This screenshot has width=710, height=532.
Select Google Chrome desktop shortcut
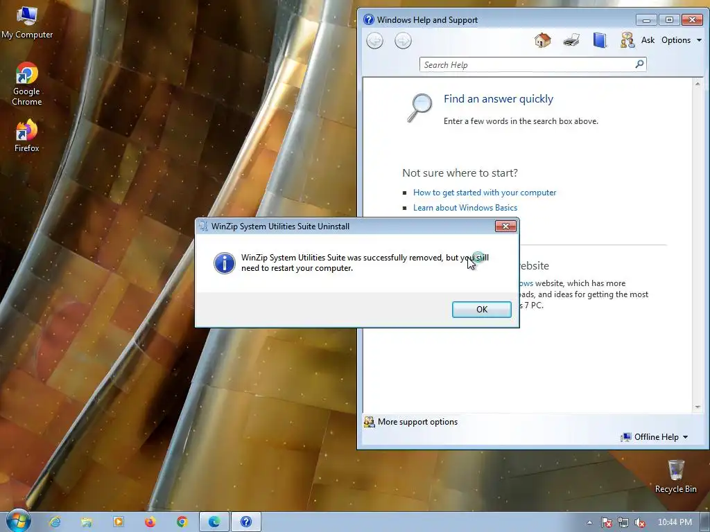[27, 84]
